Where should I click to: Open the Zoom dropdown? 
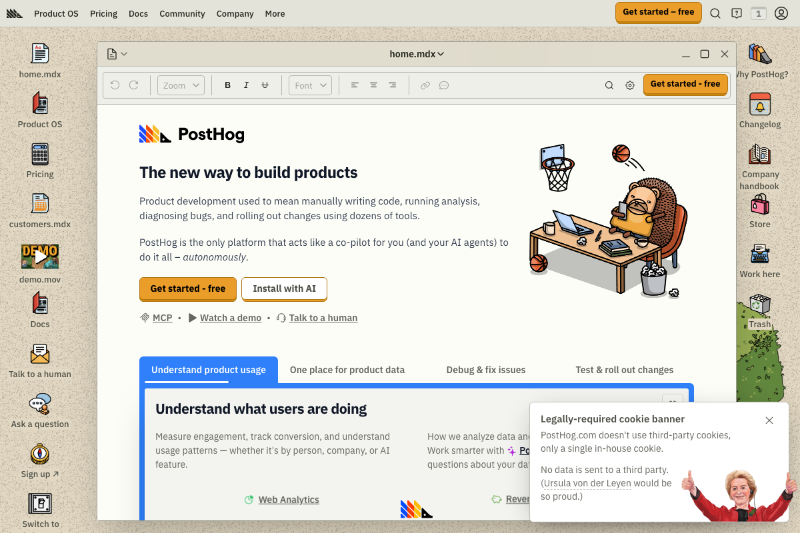[x=181, y=85]
